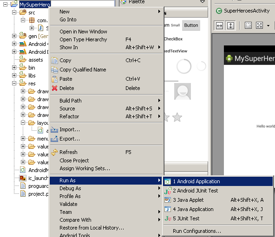Select the Button widget in Palette
Screen dimensions: 275x237
(191, 26)
